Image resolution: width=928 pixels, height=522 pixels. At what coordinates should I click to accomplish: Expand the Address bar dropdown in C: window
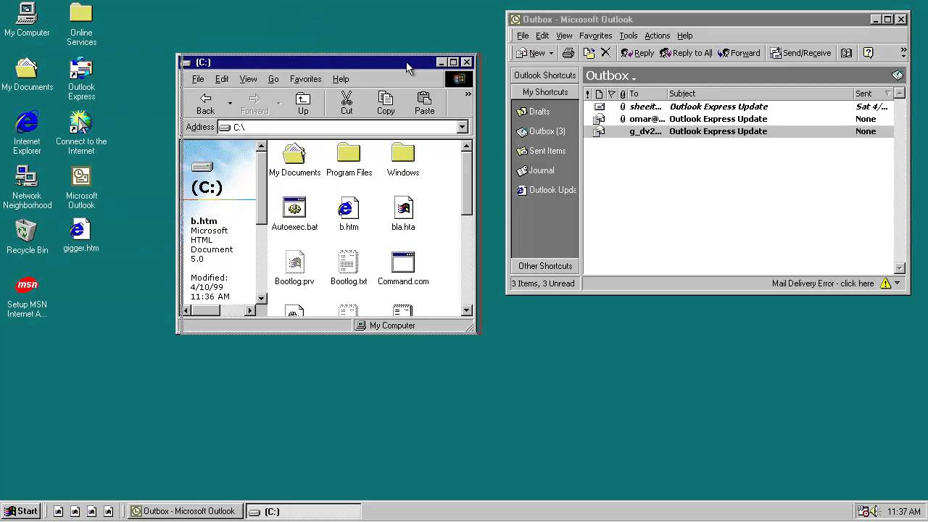pyautogui.click(x=462, y=127)
